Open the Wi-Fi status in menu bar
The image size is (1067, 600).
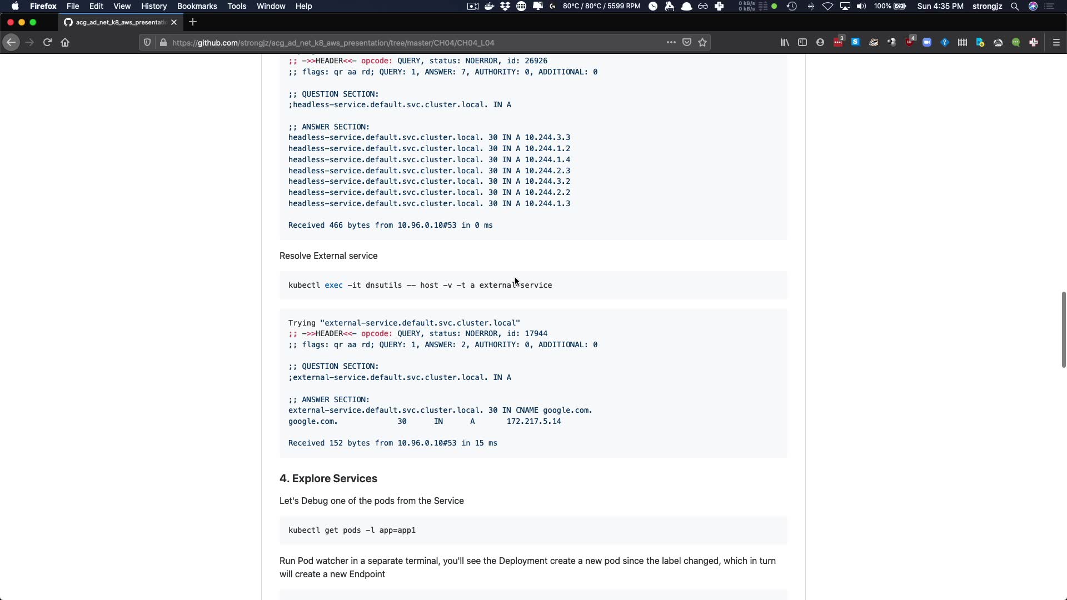pos(827,6)
